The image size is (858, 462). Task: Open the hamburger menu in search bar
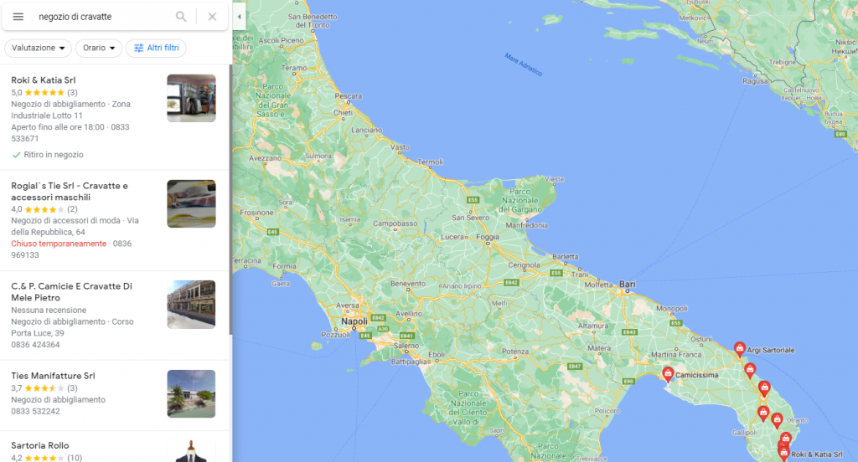click(x=18, y=17)
